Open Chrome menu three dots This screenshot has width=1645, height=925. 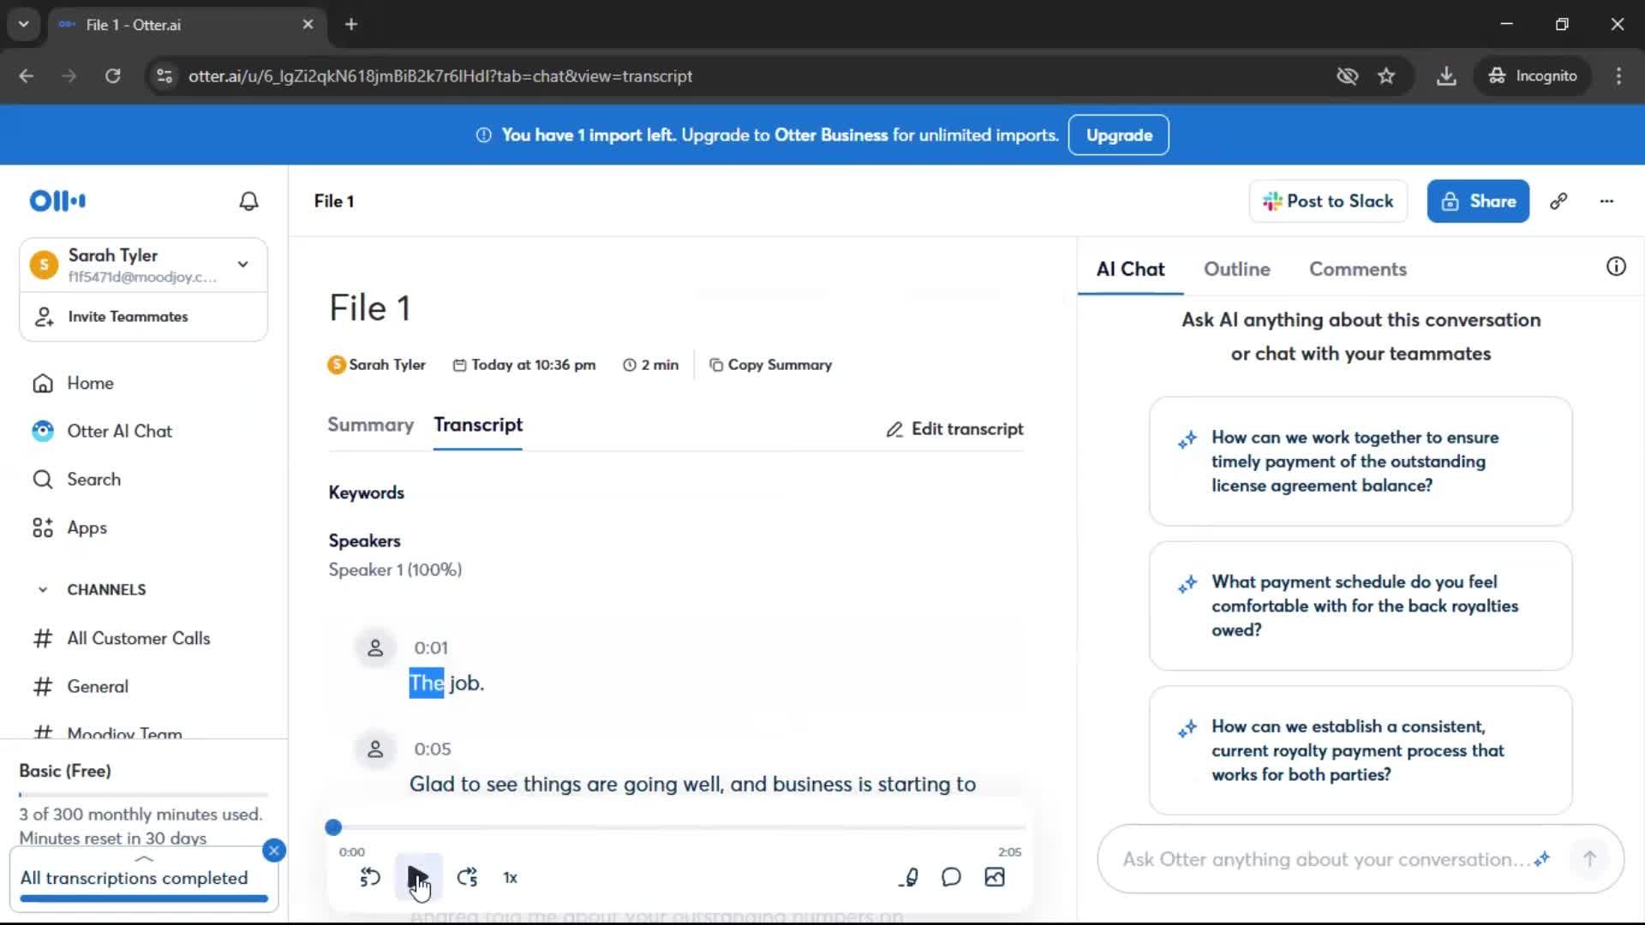[1618, 76]
